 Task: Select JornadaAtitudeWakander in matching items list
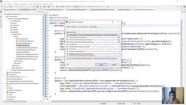tap(92, 51)
